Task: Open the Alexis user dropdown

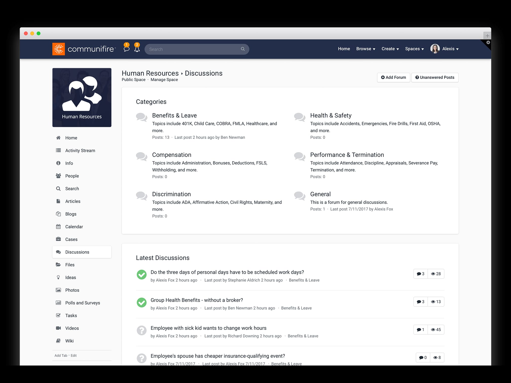Action: [x=450, y=49]
